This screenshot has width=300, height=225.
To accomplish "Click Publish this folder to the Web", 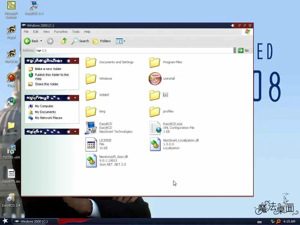I will (52, 77).
